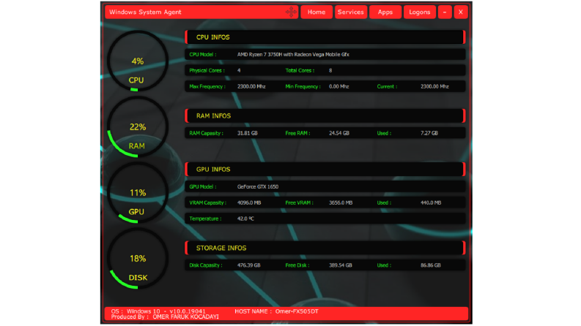Open the Home tab
The image size is (581, 326).
(317, 12)
